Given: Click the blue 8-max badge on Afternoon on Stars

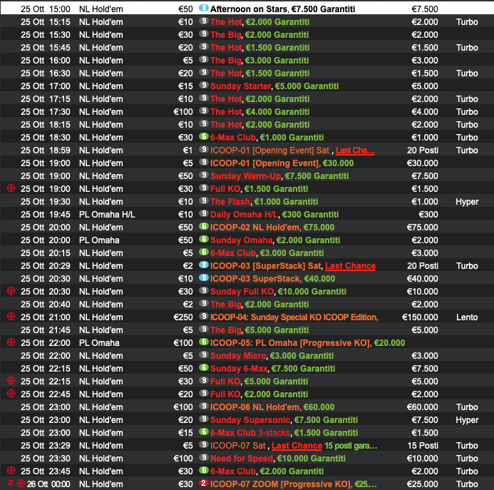Looking at the screenshot, I should (204, 8).
